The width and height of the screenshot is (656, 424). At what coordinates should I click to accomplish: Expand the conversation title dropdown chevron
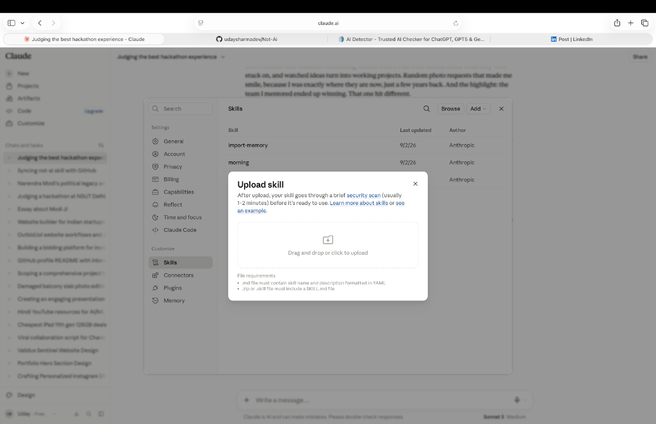pyautogui.click(x=222, y=57)
